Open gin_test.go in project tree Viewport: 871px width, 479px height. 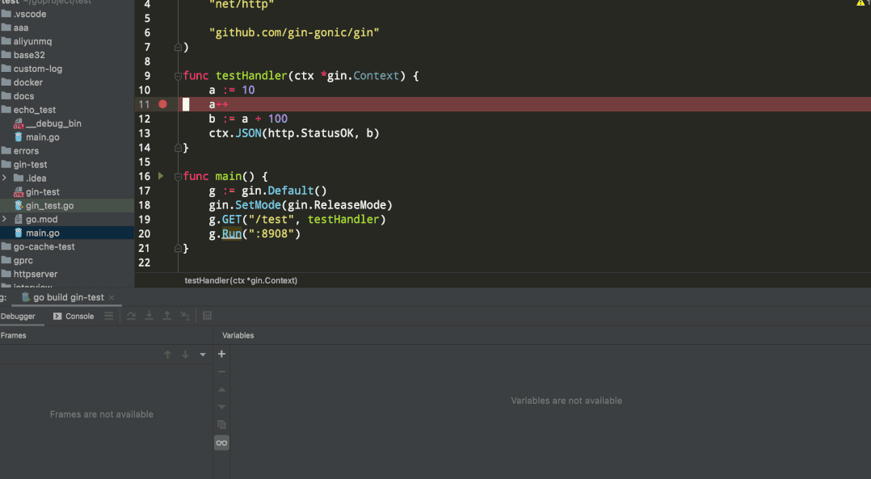pos(49,205)
